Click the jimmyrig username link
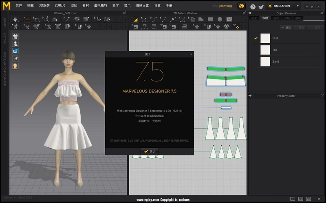The image size is (326, 203). 225,6
